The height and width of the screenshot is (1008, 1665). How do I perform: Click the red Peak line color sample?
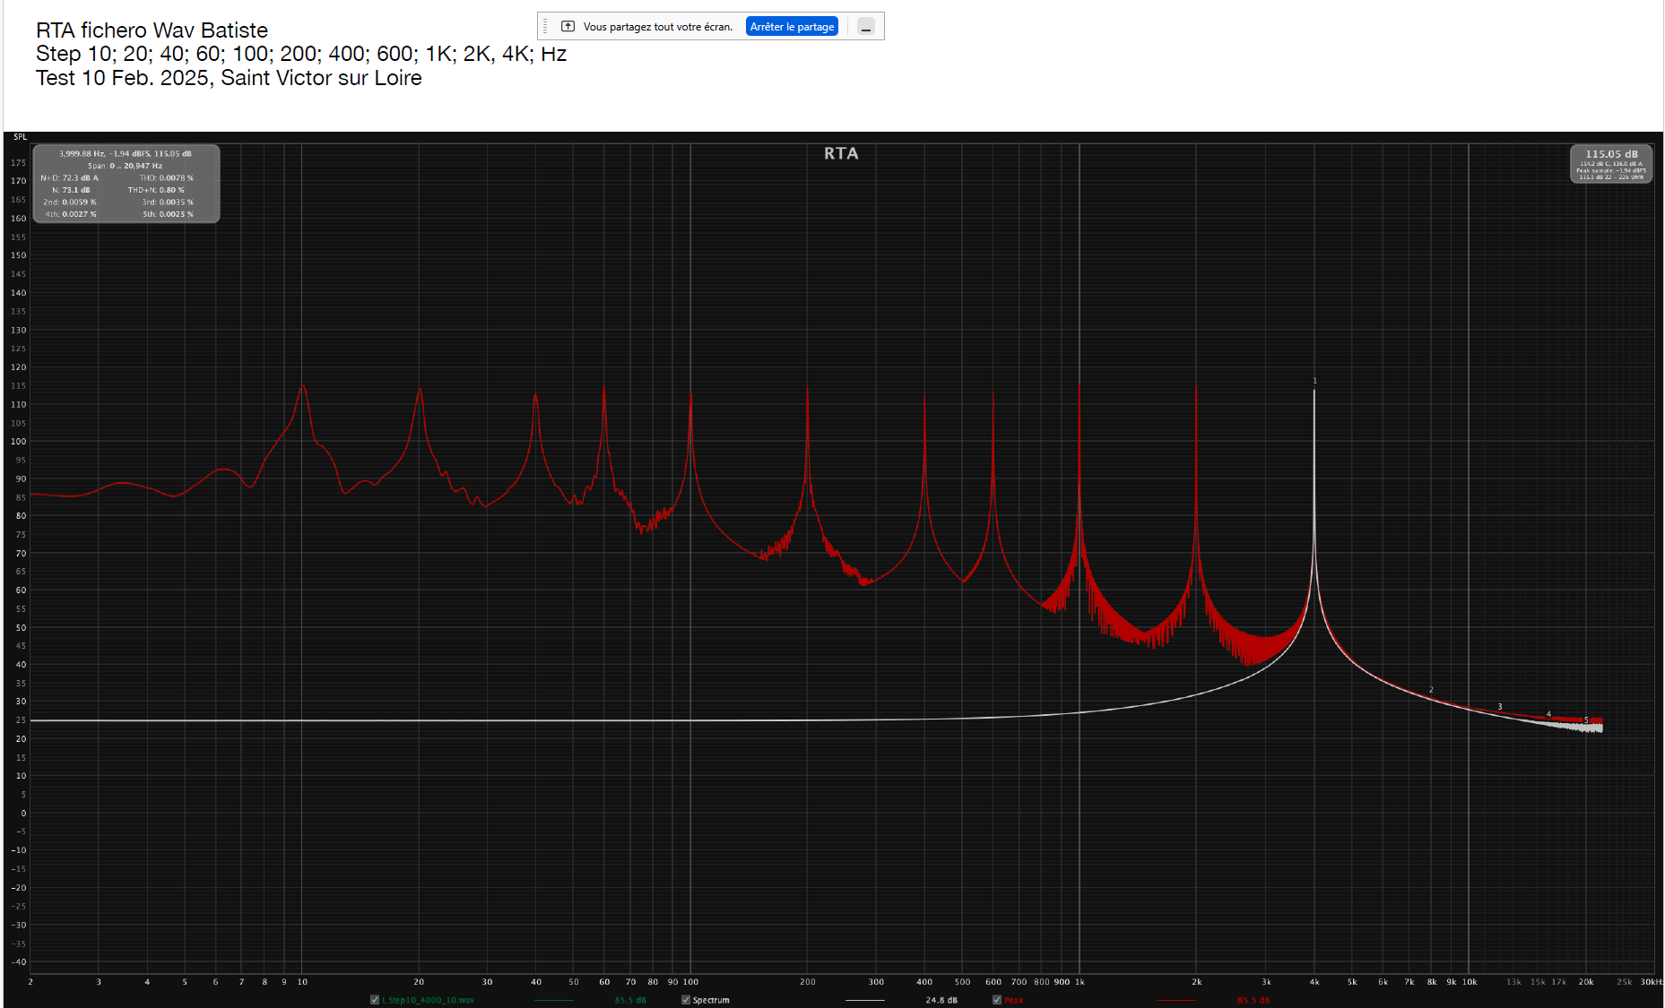click(1175, 1000)
